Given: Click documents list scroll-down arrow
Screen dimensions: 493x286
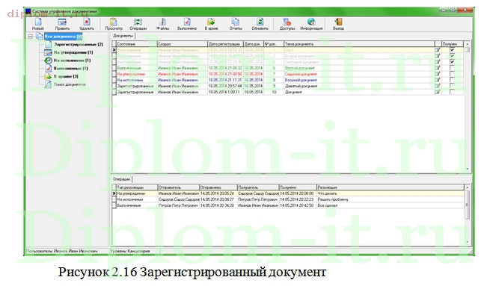Looking at the screenshot, I should 468,169.
